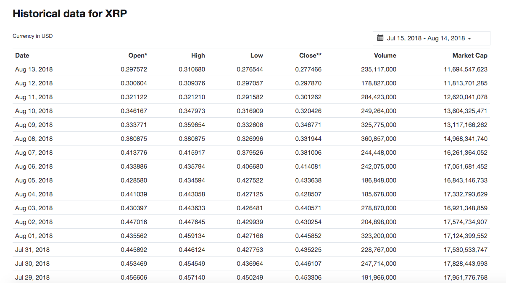
Task: Click market cap 13,604,325,471
Action: (x=466, y=111)
